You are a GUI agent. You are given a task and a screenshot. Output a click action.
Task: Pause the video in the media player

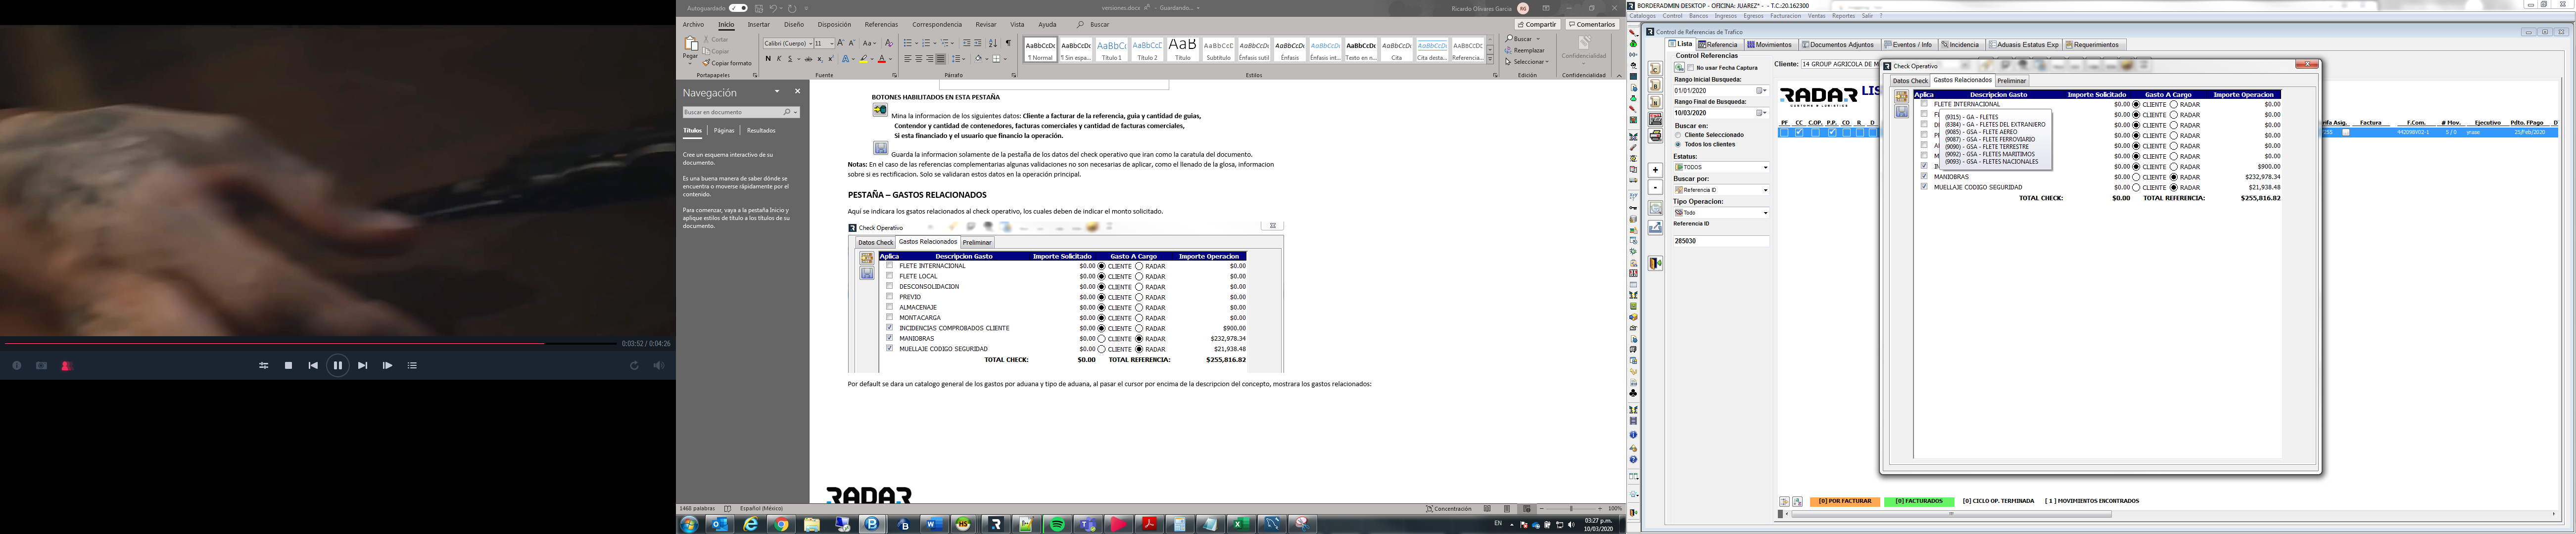337,366
